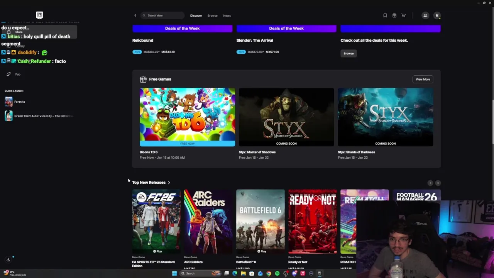Show next Top New Releases carousel page
The height and width of the screenshot is (278, 494).
pyautogui.click(x=438, y=183)
